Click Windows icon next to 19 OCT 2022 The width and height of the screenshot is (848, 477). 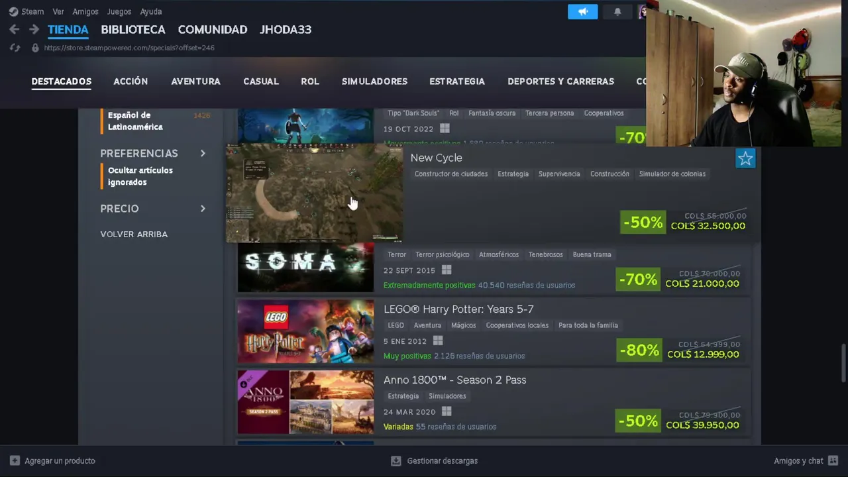coord(445,129)
